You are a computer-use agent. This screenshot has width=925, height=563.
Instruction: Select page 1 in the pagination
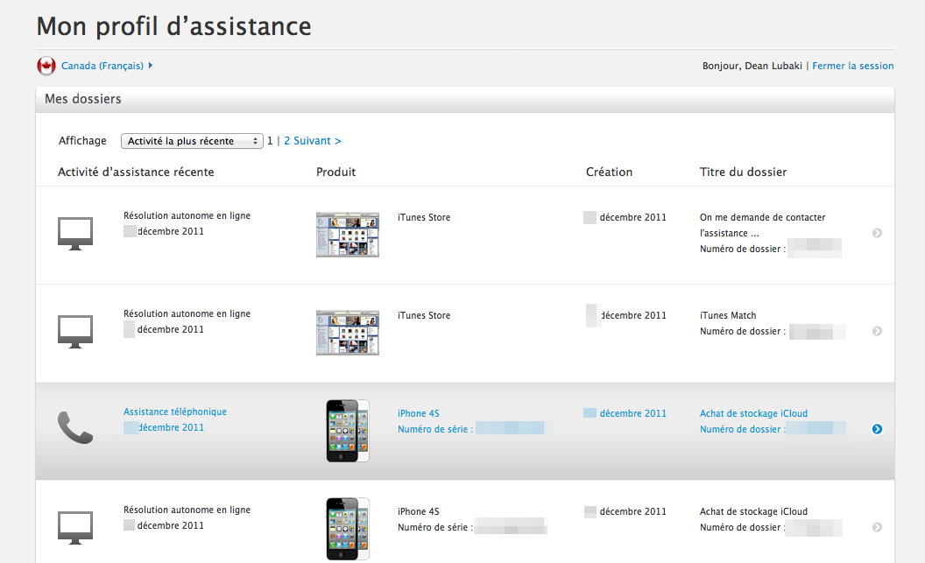(x=270, y=141)
